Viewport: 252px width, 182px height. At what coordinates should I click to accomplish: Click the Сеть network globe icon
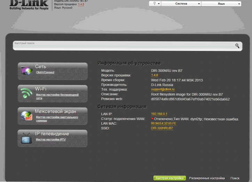[26, 71]
